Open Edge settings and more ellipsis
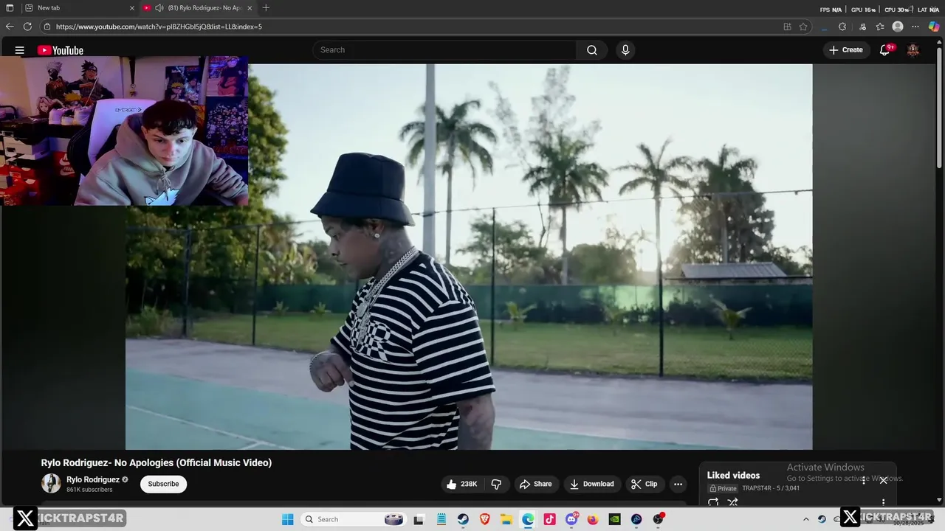Screen dimensions: 945x531 click(916, 27)
